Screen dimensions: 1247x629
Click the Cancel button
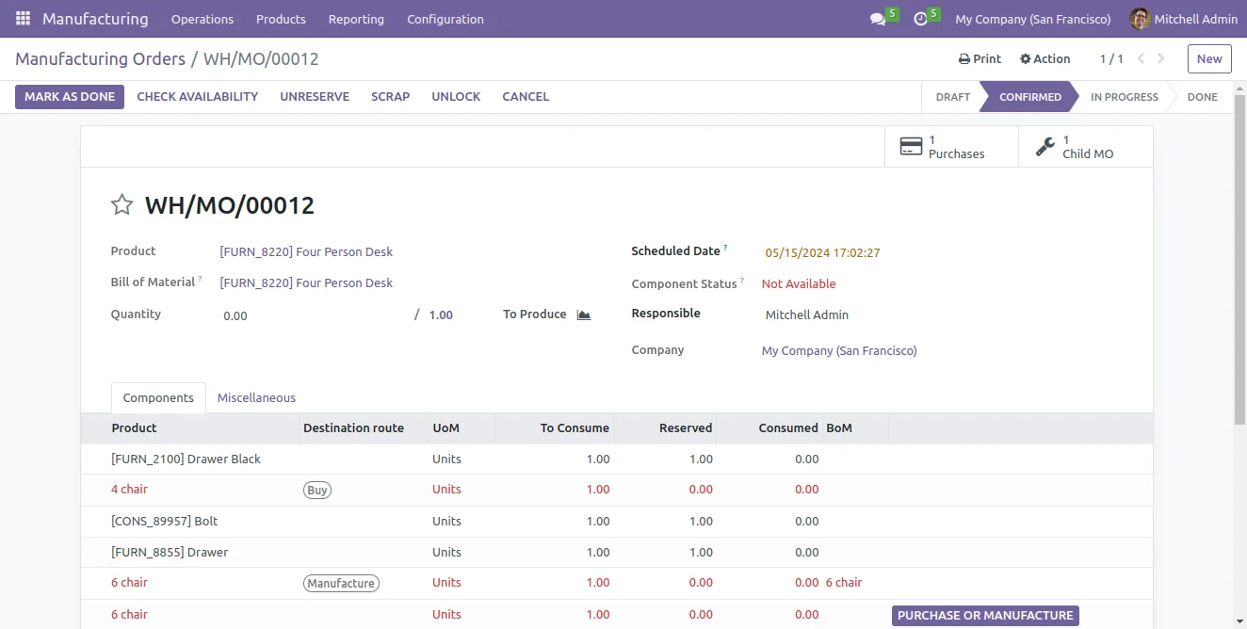tap(526, 96)
